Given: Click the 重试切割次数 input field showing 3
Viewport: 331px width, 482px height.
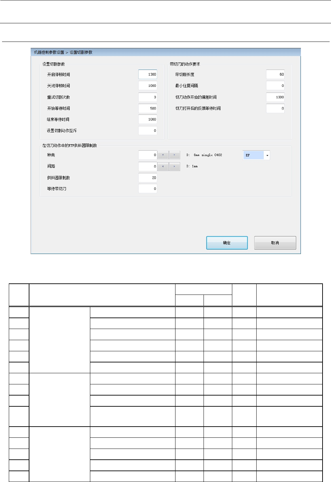Looking at the screenshot, I should pyautogui.click(x=148, y=97).
